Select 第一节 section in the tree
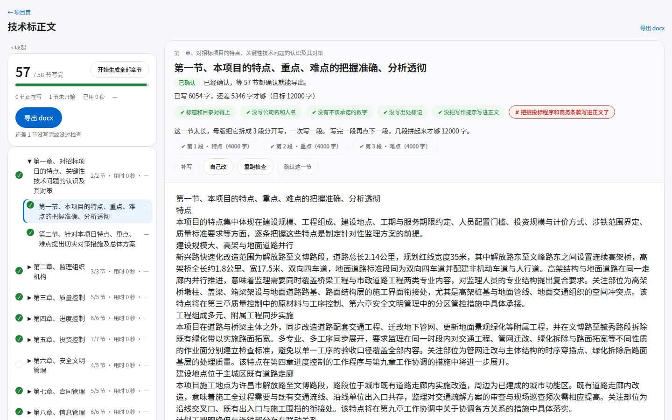The image size is (672, 420). (x=88, y=211)
